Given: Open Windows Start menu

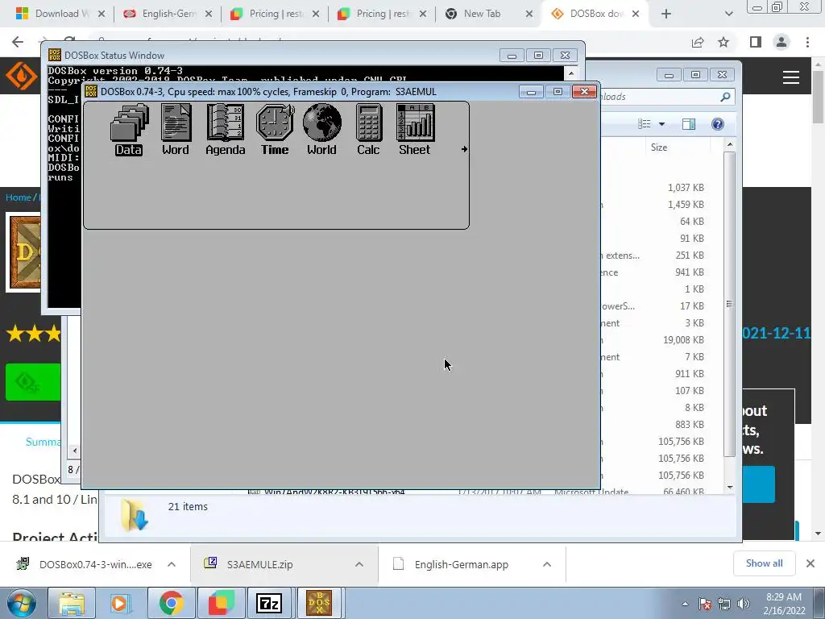Looking at the screenshot, I should coord(22,604).
